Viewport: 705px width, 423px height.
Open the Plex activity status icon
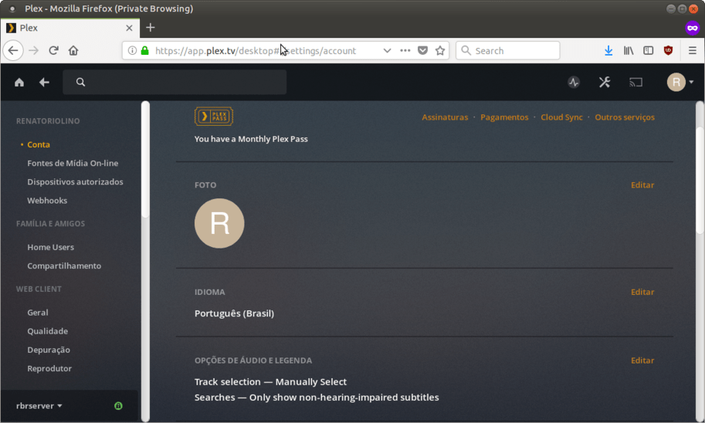pyautogui.click(x=573, y=83)
